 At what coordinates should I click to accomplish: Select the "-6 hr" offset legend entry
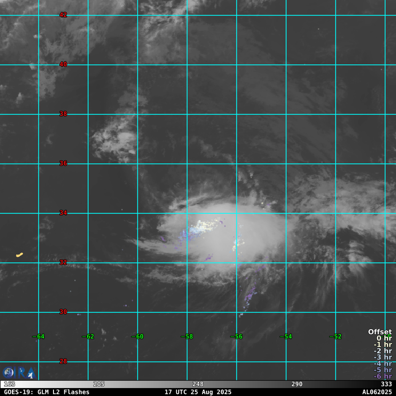tap(383, 376)
